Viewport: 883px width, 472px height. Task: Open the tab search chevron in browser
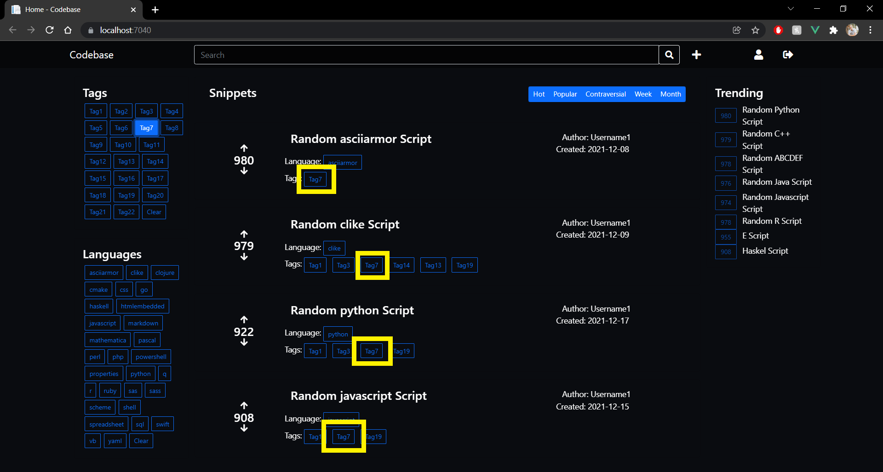(x=790, y=8)
